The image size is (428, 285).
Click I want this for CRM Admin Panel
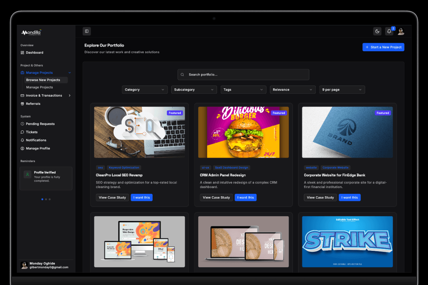pos(245,197)
